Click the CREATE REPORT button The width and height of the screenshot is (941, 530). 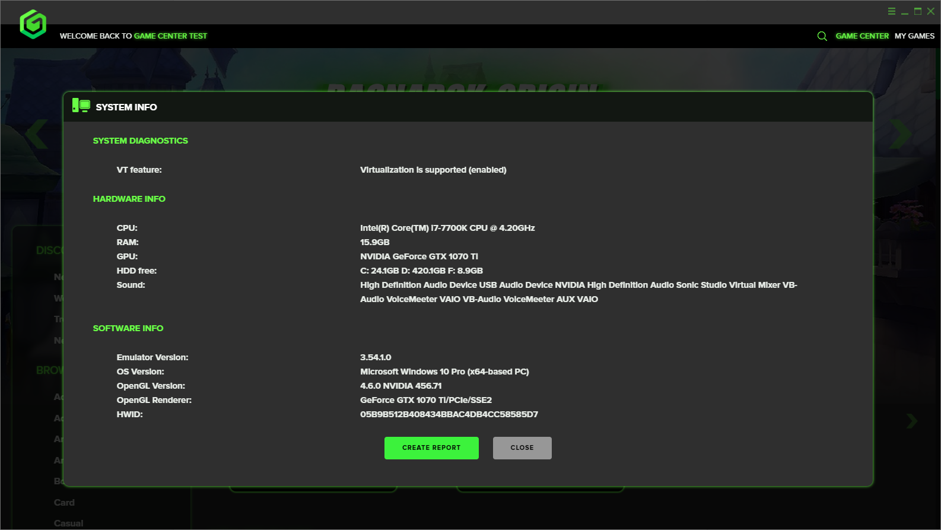(x=431, y=448)
